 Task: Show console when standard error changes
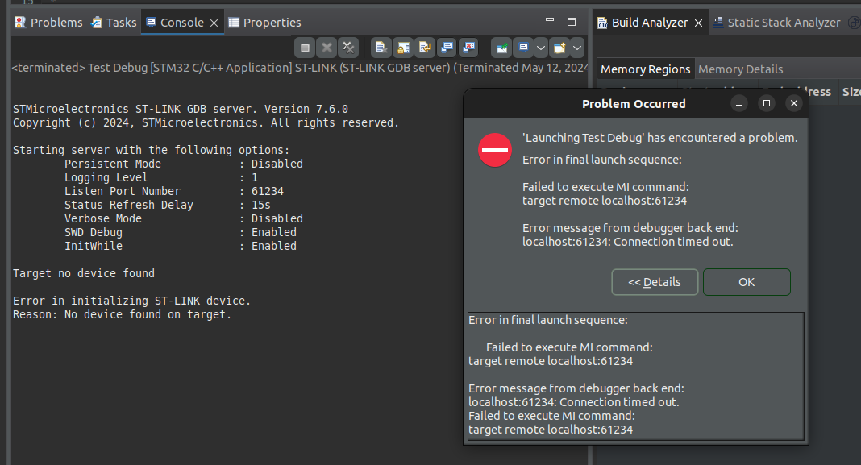pyautogui.click(x=468, y=47)
